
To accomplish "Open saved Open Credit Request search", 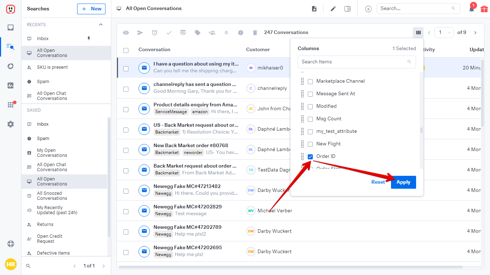I will click(x=65, y=239).
